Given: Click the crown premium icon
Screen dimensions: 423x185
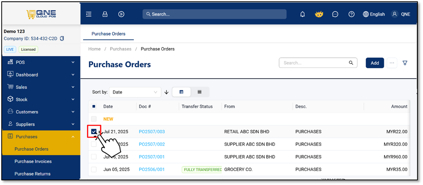Looking at the screenshot, I should tap(319, 14).
